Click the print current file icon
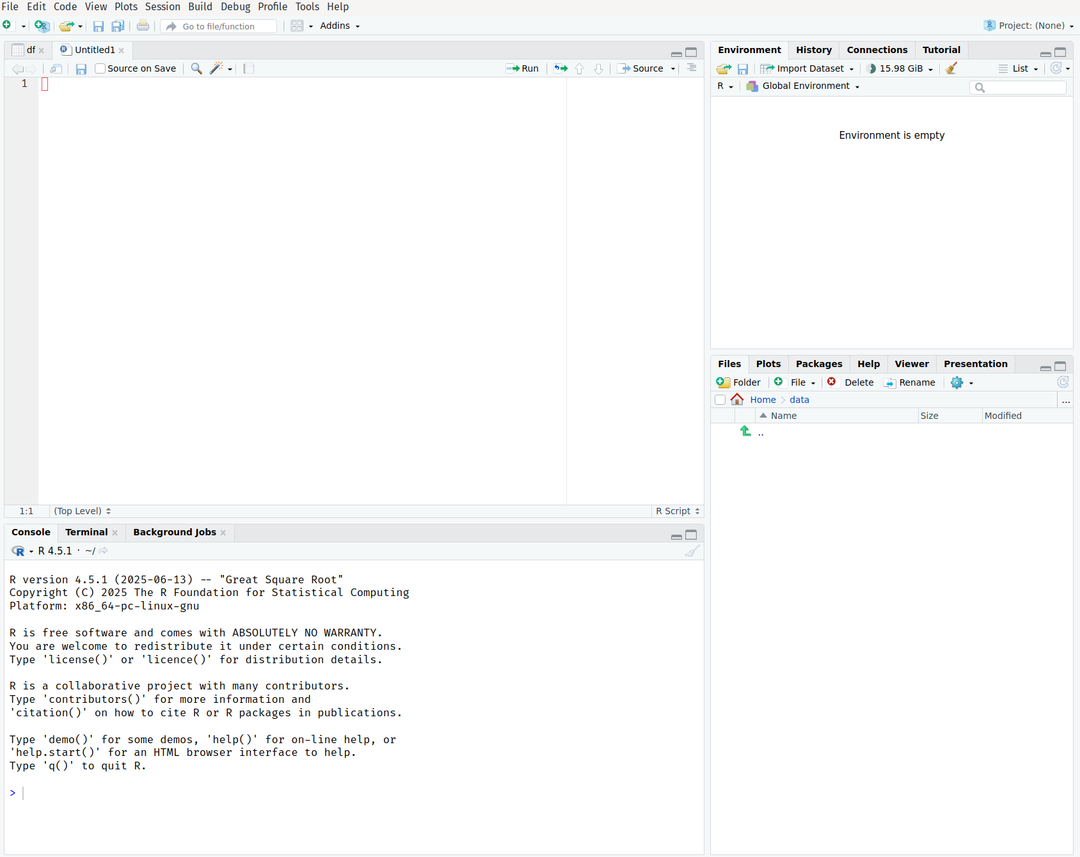Image resolution: width=1080 pixels, height=857 pixels. point(143,26)
